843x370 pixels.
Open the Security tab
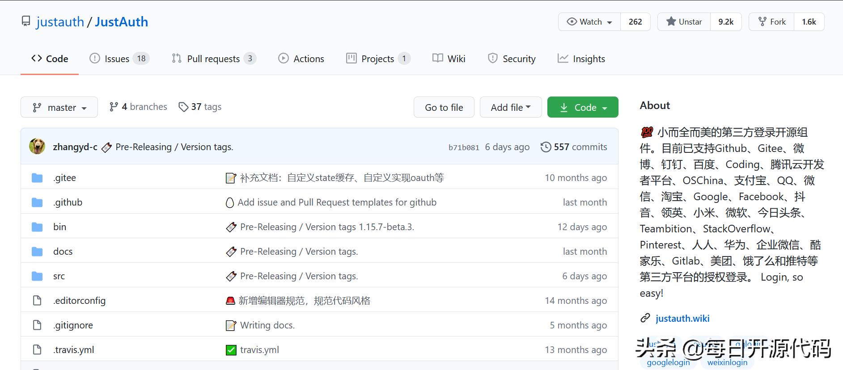[512, 59]
